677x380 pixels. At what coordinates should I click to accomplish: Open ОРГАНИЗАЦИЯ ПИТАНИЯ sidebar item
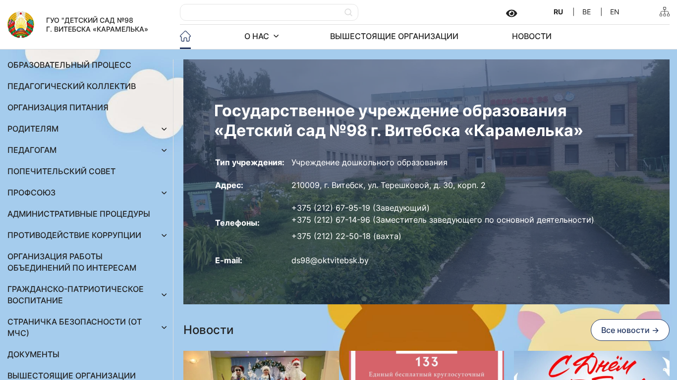point(58,107)
